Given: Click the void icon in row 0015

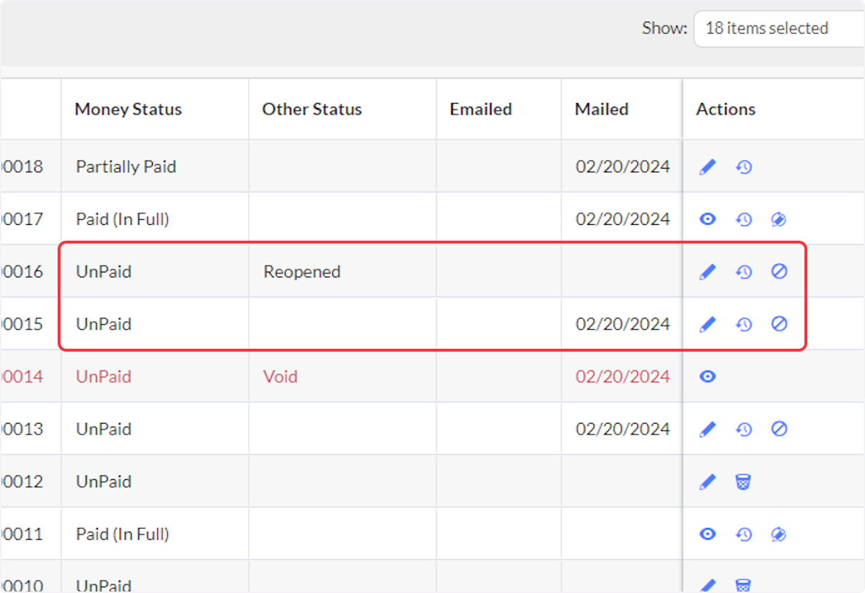Looking at the screenshot, I should tap(778, 324).
